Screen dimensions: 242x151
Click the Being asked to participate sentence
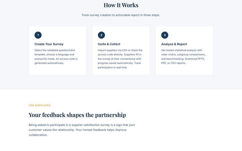(x=82, y=127)
